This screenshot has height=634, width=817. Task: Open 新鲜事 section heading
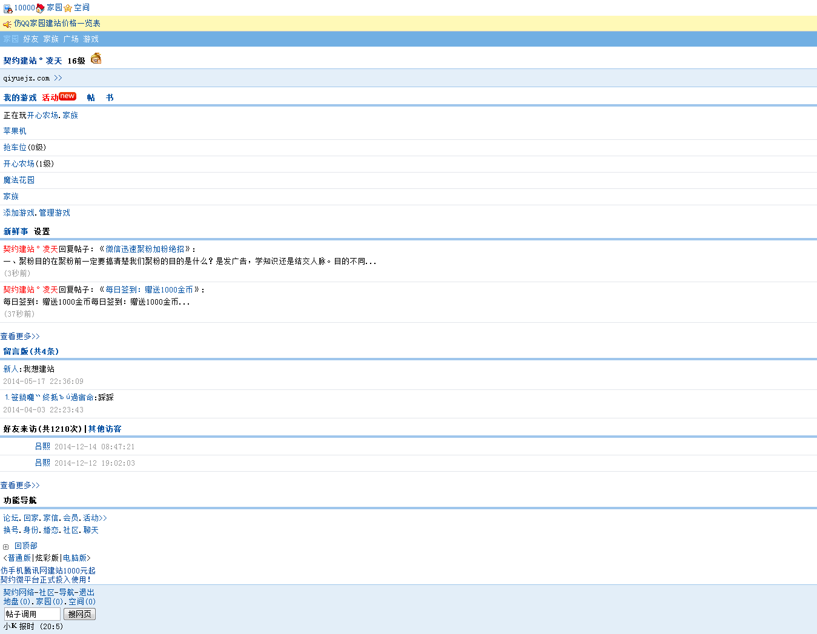click(x=16, y=232)
